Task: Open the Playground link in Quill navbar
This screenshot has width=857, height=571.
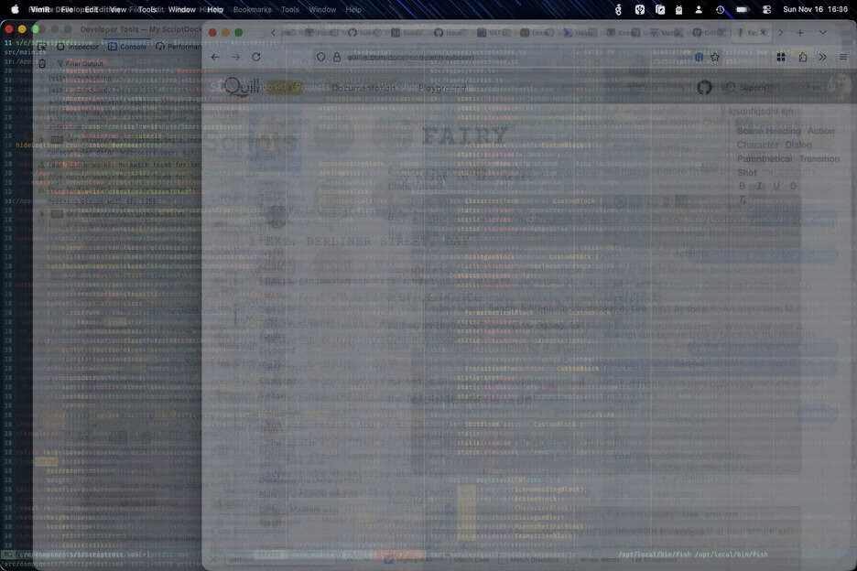Action: click(x=444, y=88)
